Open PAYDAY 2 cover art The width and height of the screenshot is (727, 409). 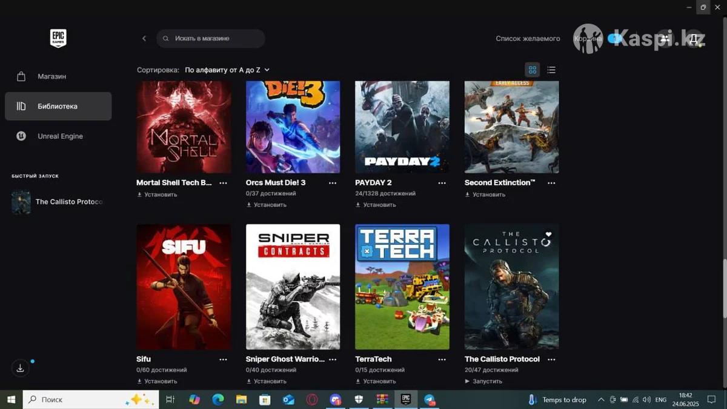click(402, 127)
